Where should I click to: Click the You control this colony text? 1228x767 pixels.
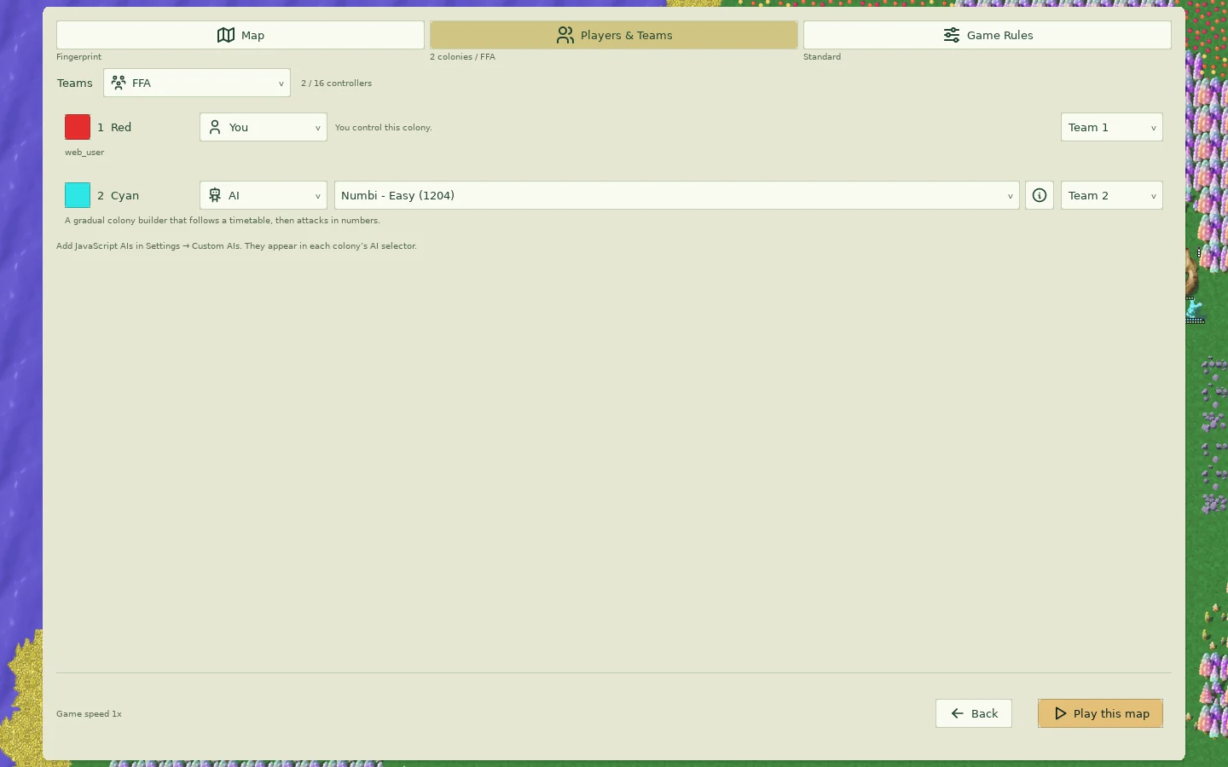[383, 128]
